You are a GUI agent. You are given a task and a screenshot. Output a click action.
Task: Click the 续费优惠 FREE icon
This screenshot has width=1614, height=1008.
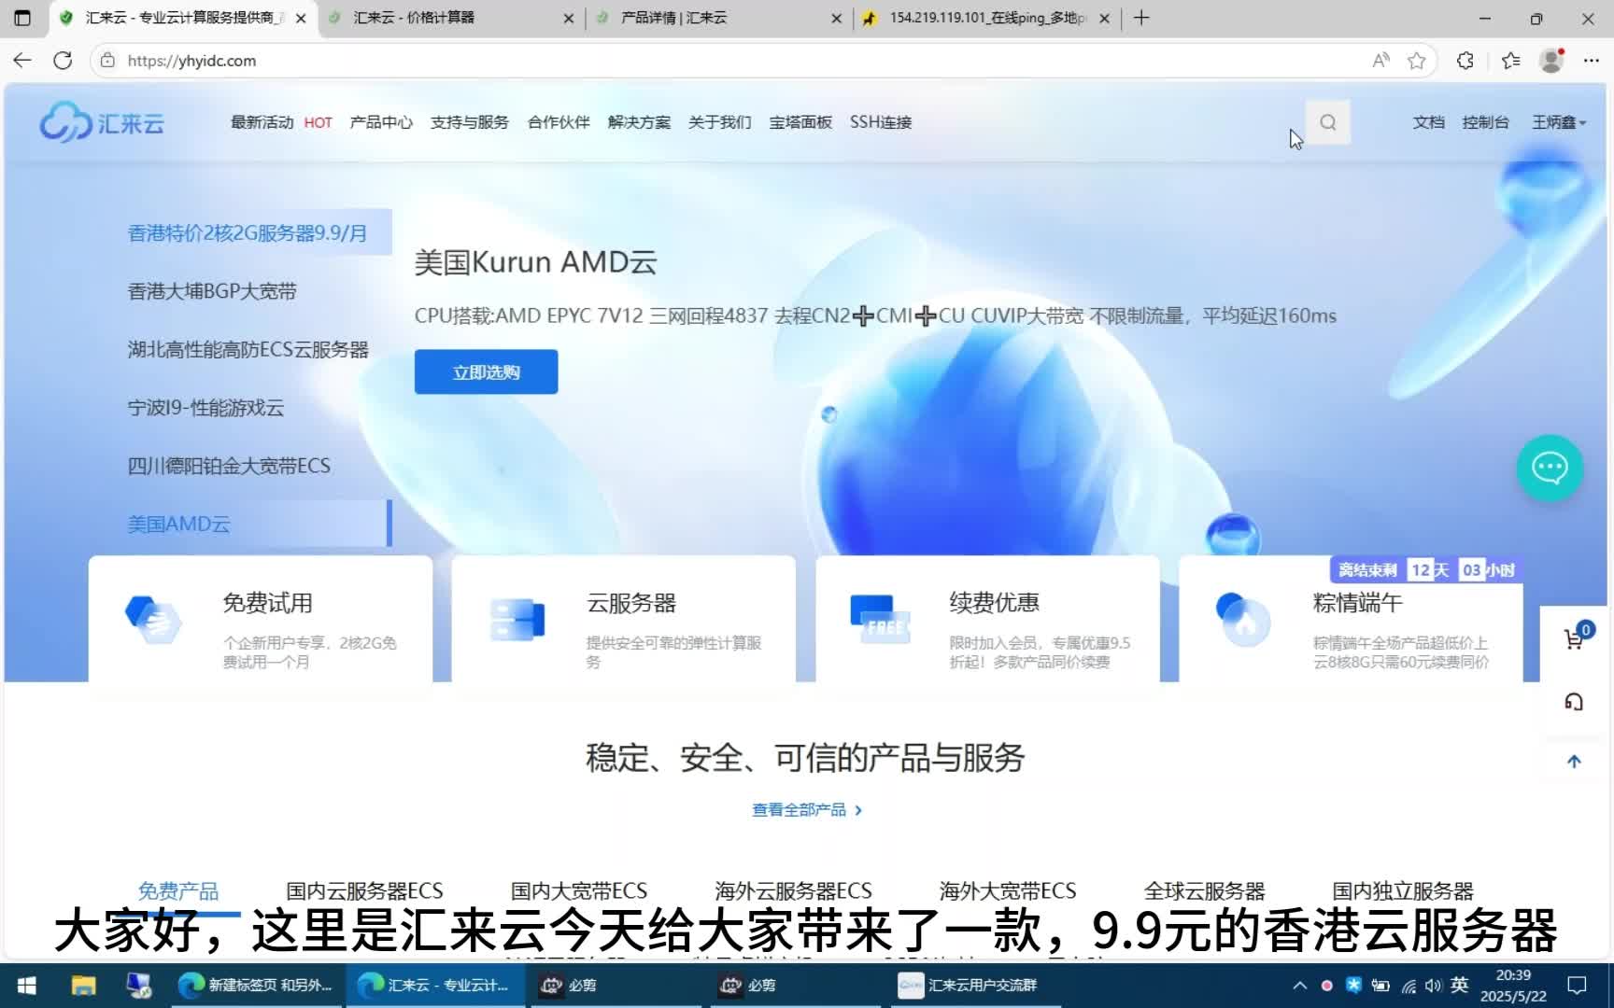[880, 619]
